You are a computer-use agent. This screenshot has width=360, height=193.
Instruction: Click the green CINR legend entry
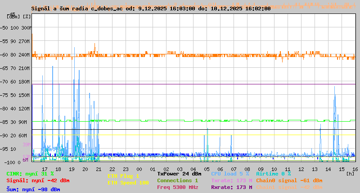click(30, 174)
